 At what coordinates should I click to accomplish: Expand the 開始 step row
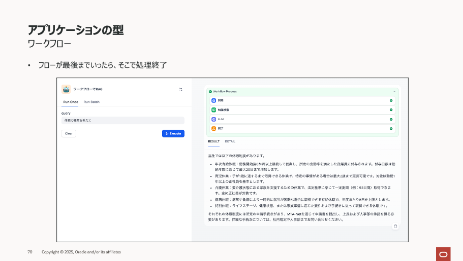[x=302, y=100]
